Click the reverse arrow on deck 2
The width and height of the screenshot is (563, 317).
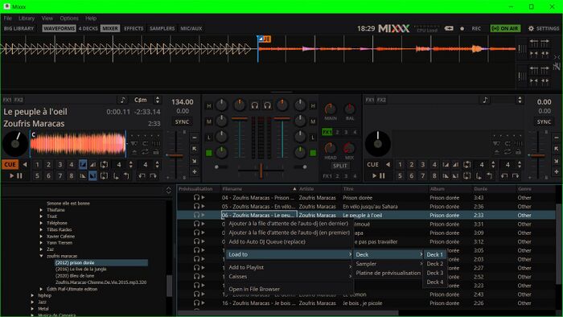[x=388, y=164]
